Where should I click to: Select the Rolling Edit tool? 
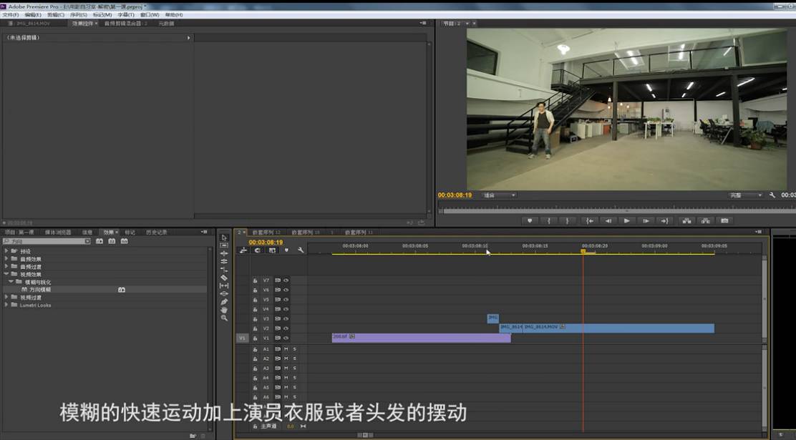point(224,261)
